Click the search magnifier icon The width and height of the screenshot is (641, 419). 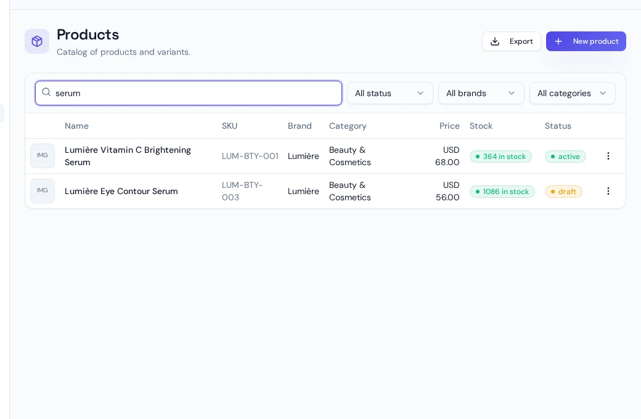(x=46, y=92)
